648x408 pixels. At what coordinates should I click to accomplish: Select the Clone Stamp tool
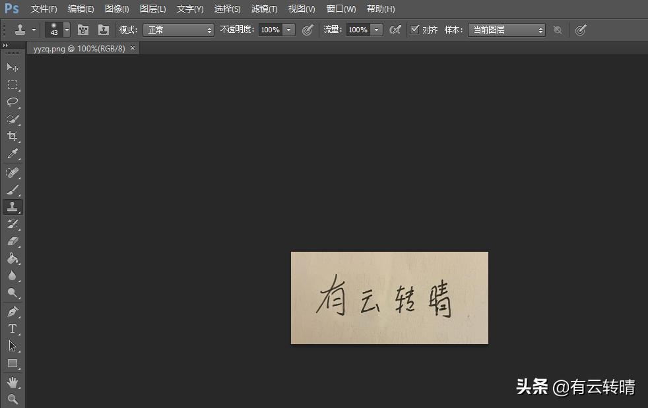click(13, 207)
